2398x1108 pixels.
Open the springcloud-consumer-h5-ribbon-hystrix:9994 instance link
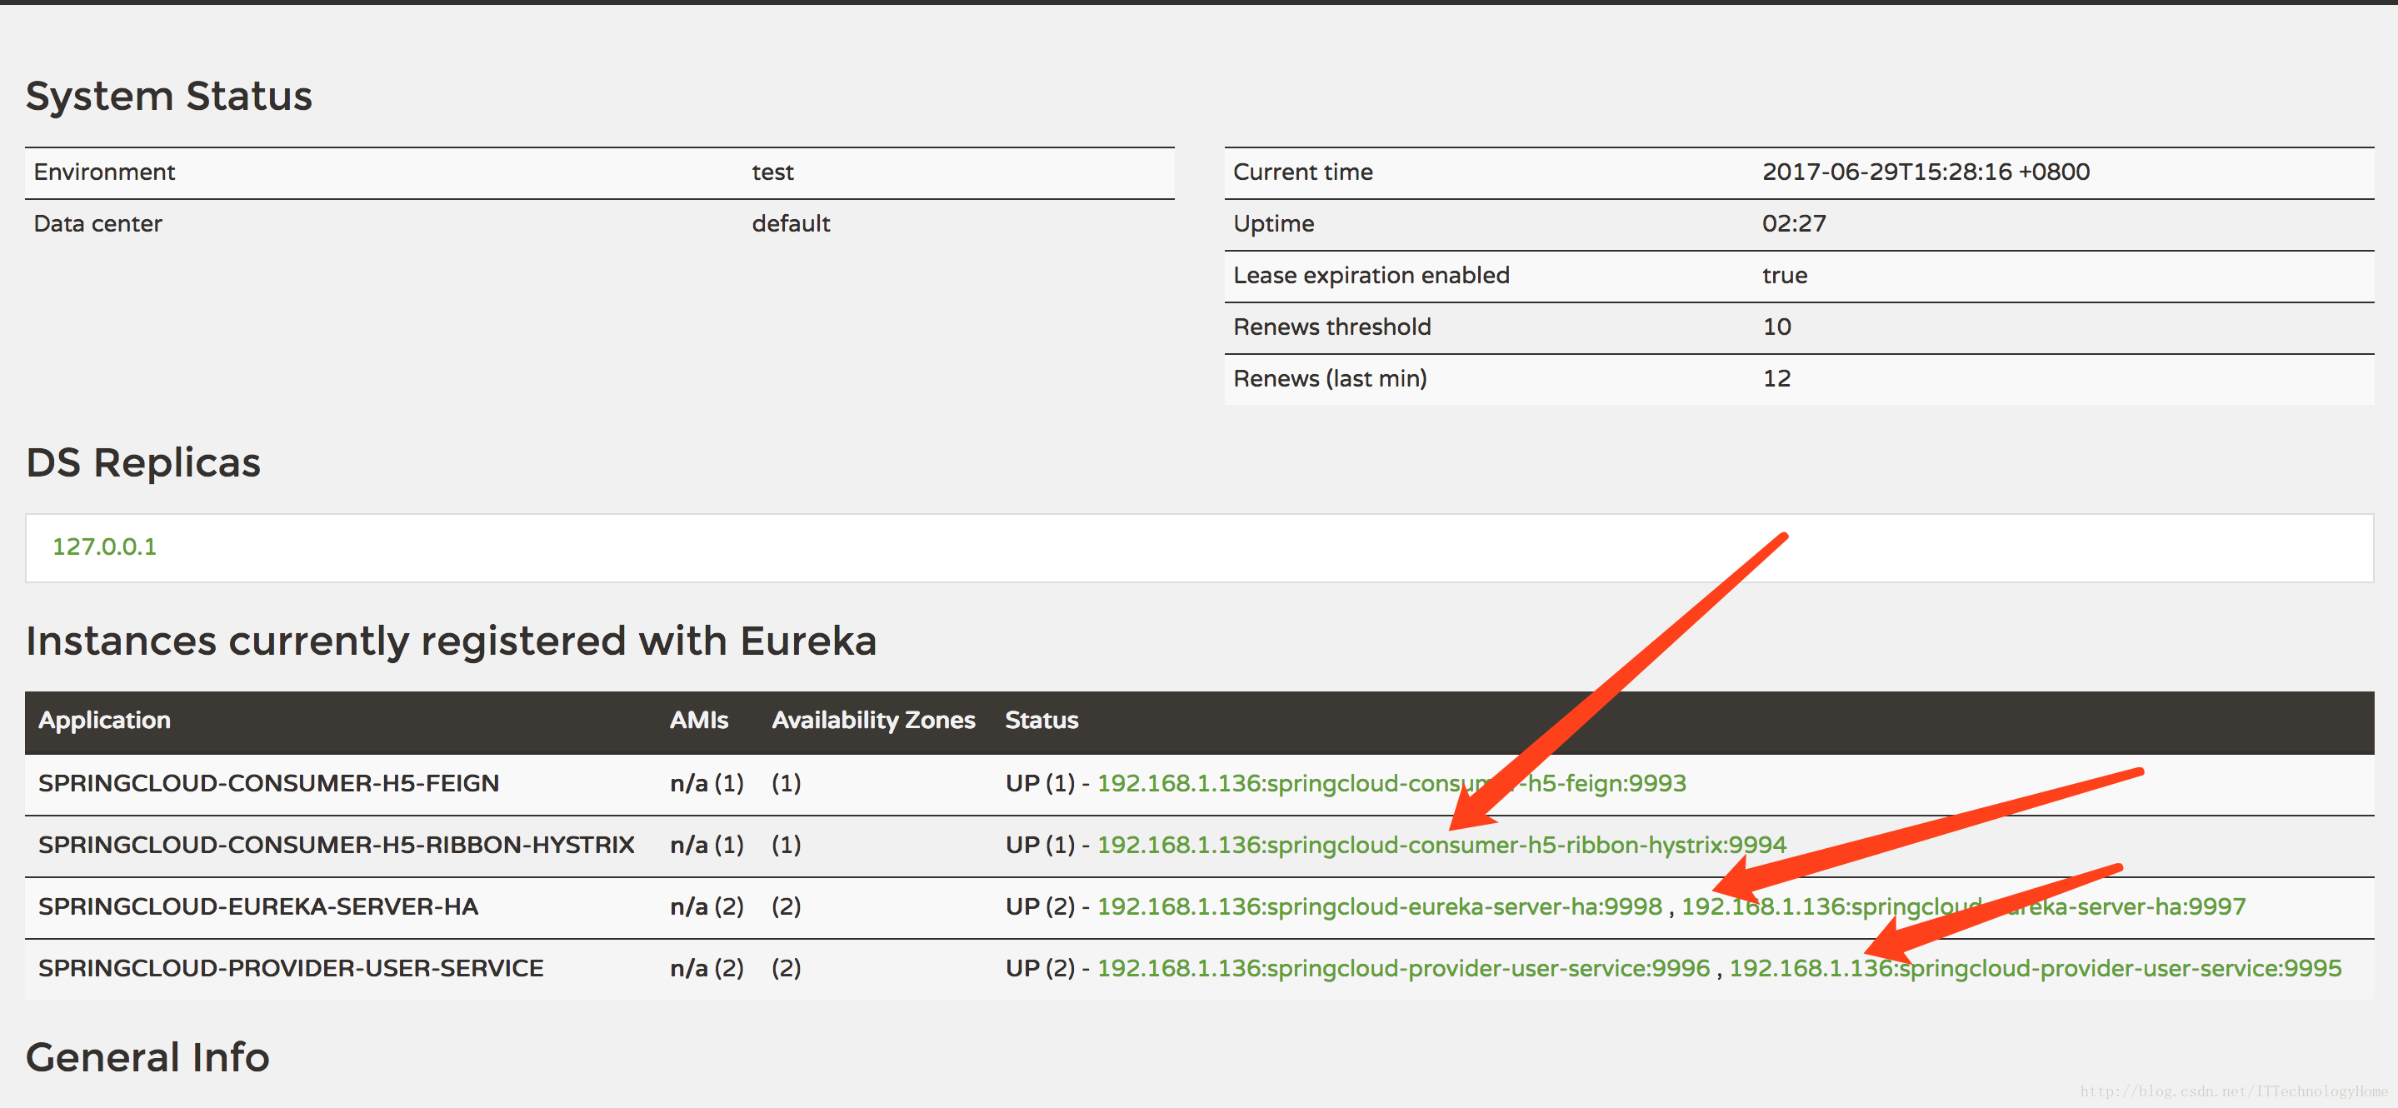click(x=1442, y=845)
